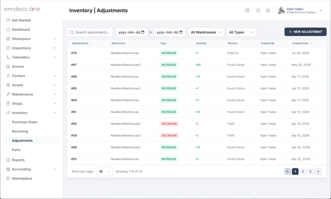Click DECREASE badge for adjustment #60

[169, 123]
